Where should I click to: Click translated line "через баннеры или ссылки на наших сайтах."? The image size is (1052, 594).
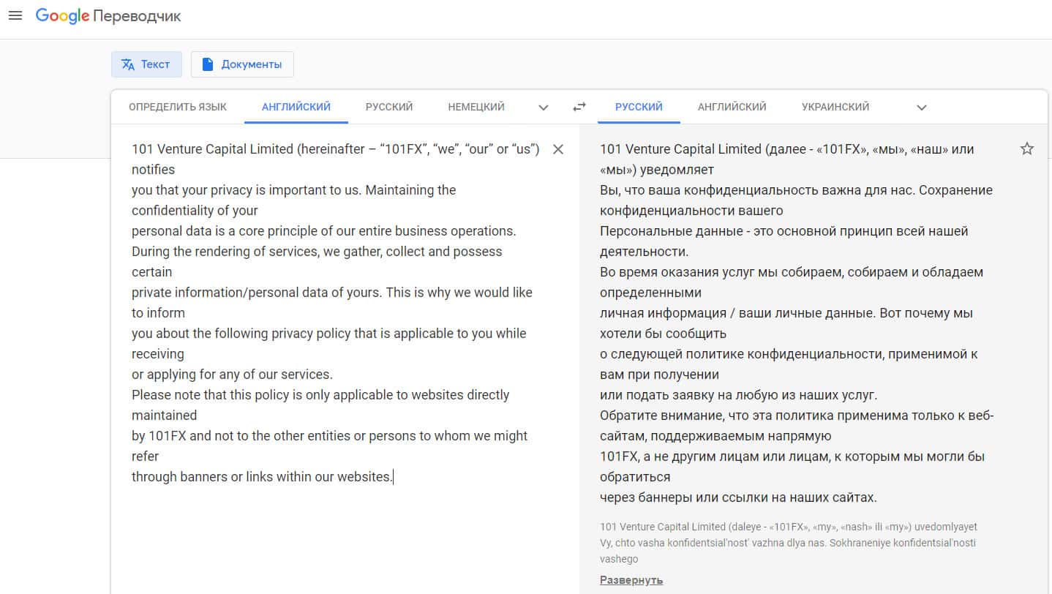tap(738, 497)
